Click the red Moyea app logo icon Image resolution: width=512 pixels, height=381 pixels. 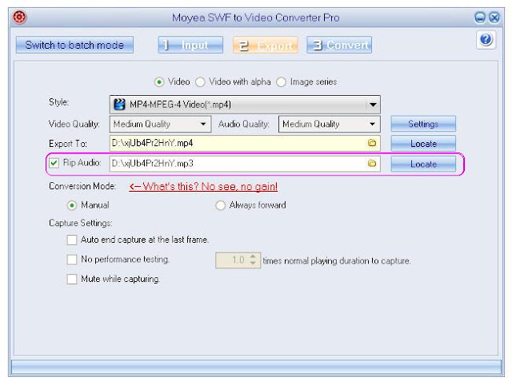19,17
